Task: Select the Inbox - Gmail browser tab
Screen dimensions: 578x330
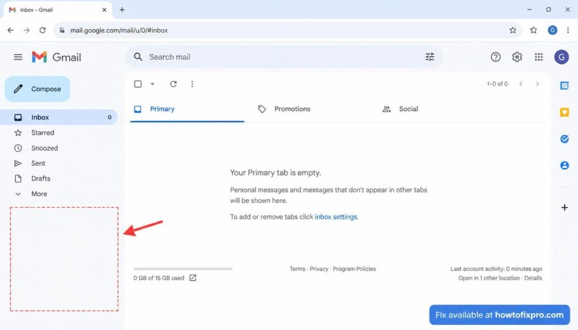Action: 58,10
